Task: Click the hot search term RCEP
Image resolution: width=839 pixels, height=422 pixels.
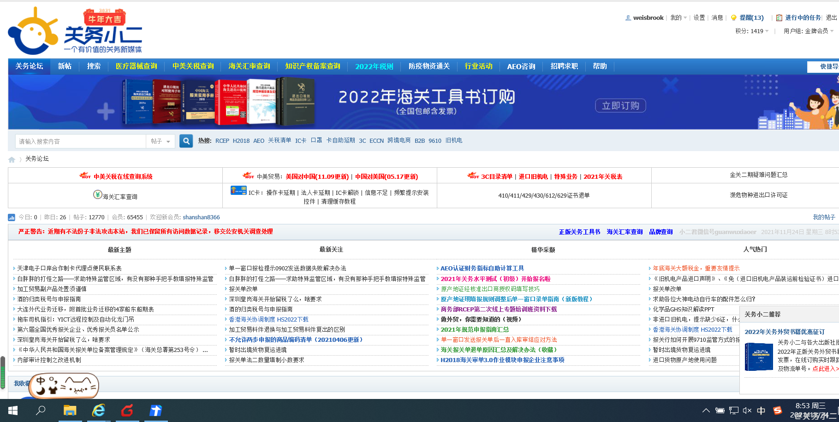Action: (x=222, y=141)
